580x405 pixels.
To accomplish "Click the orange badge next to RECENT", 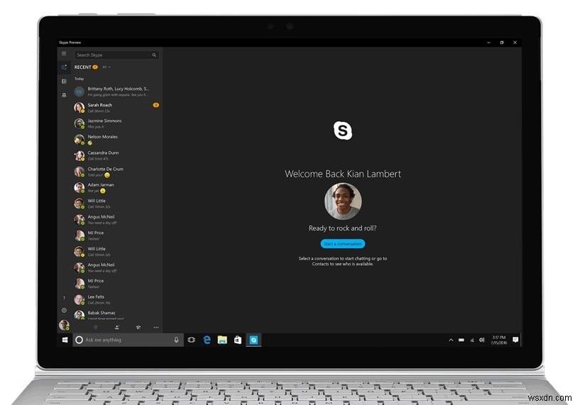I will click(95, 67).
